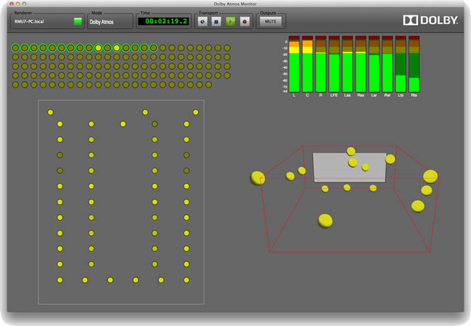Click the top-right corner speaker dot in room layout

click(196, 113)
